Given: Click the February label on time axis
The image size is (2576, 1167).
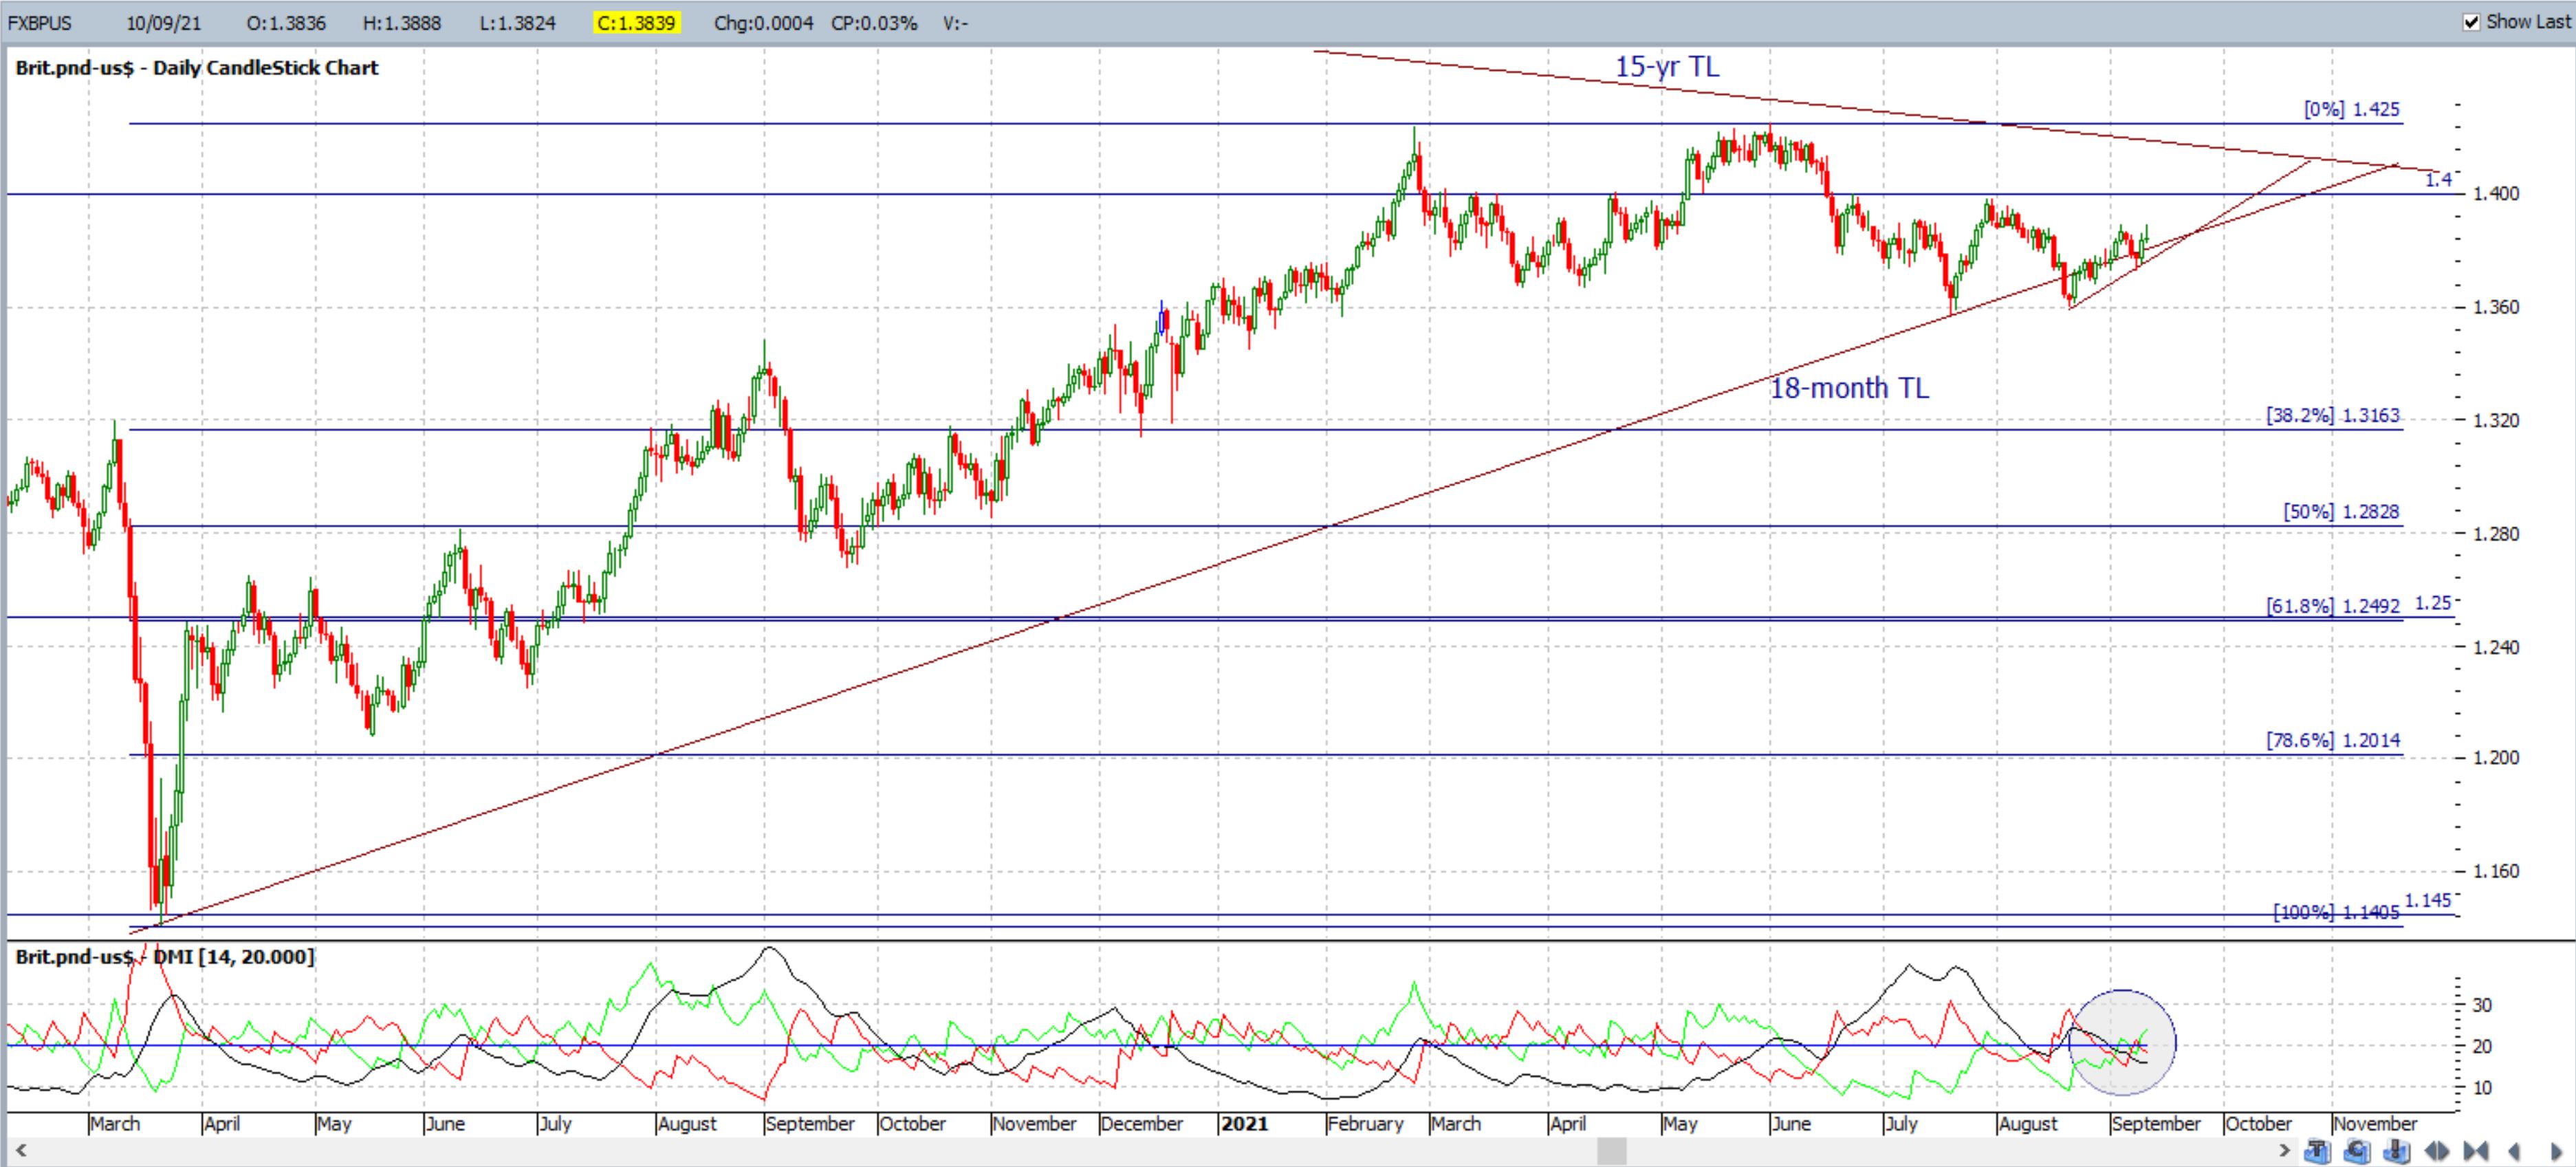Looking at the screenshot, I should 1365,1124.
